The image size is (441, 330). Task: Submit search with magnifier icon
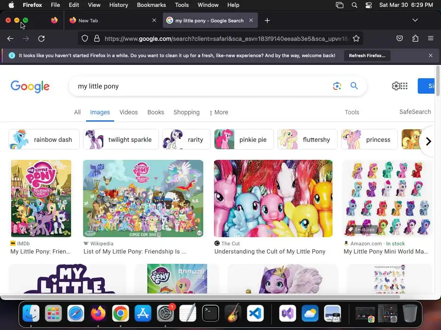354,86
